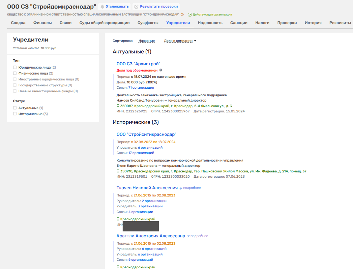
Task: Open Краттли's Руководитель 6 организаций link
Action: click(154, 249)
